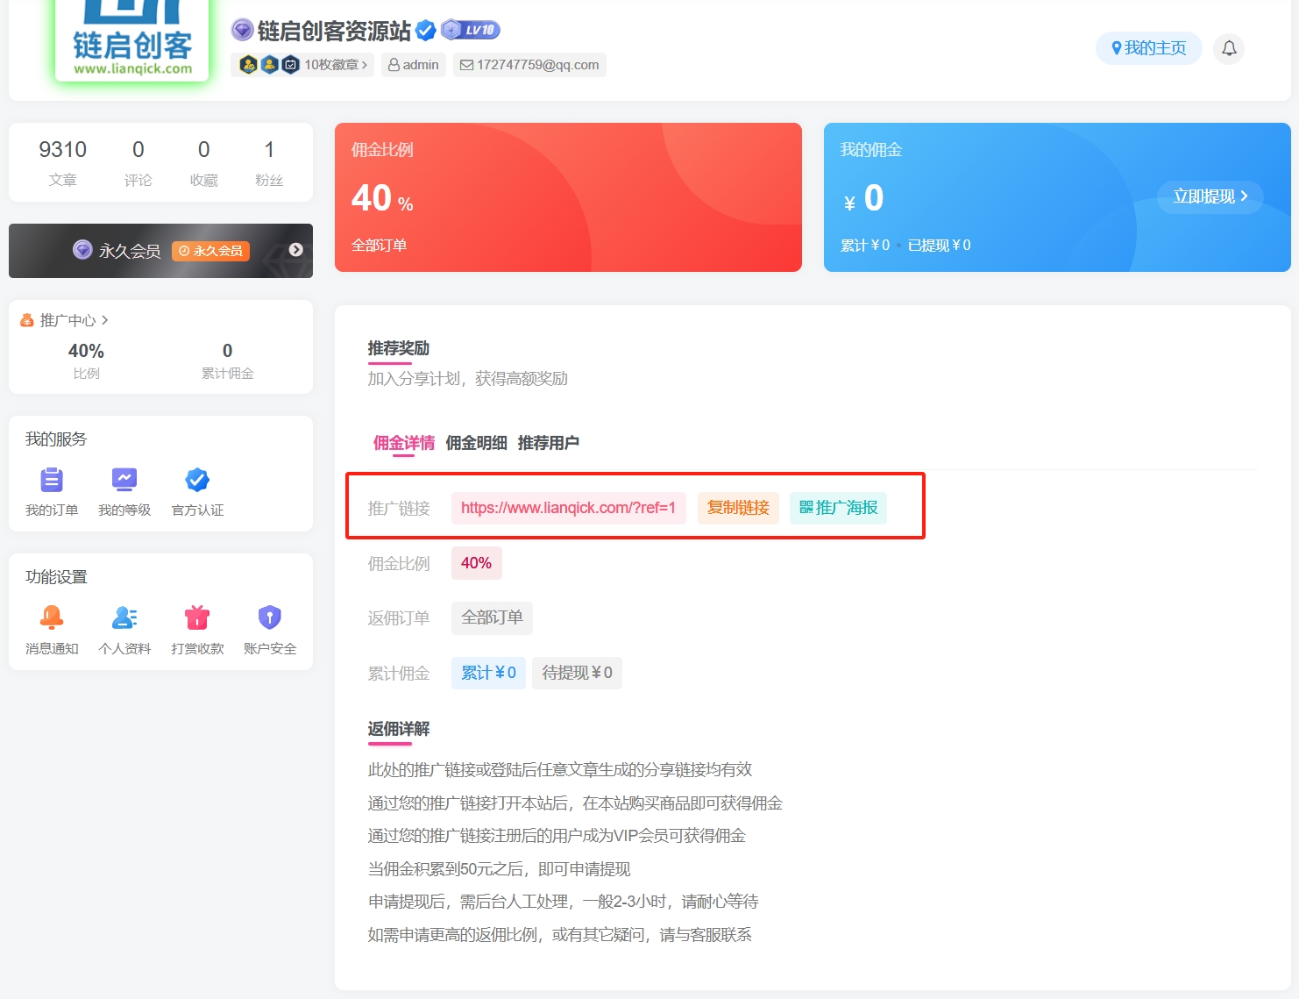Click the diamond icon on membership banner

[x=82, y=250]
